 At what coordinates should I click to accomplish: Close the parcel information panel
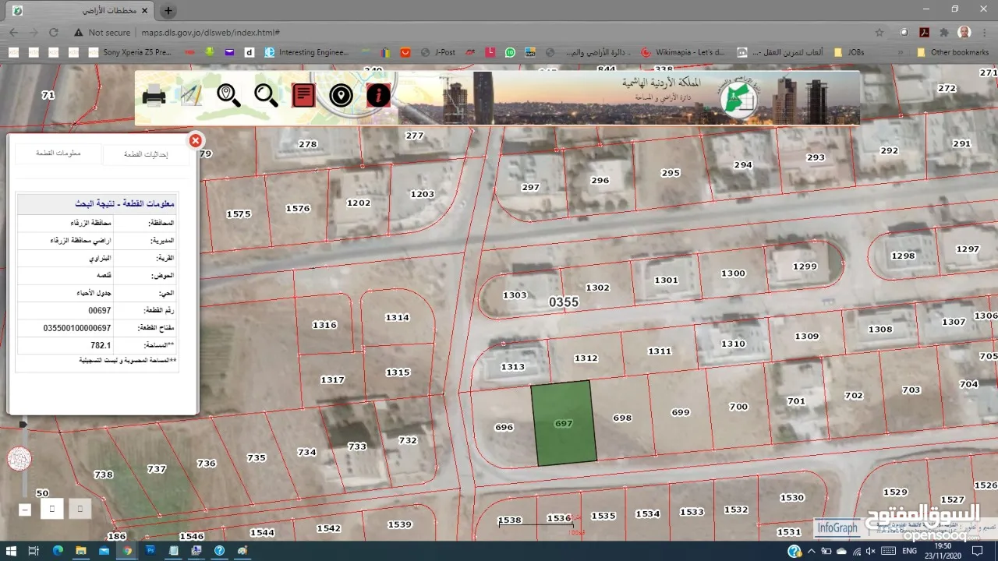(196, 140)
